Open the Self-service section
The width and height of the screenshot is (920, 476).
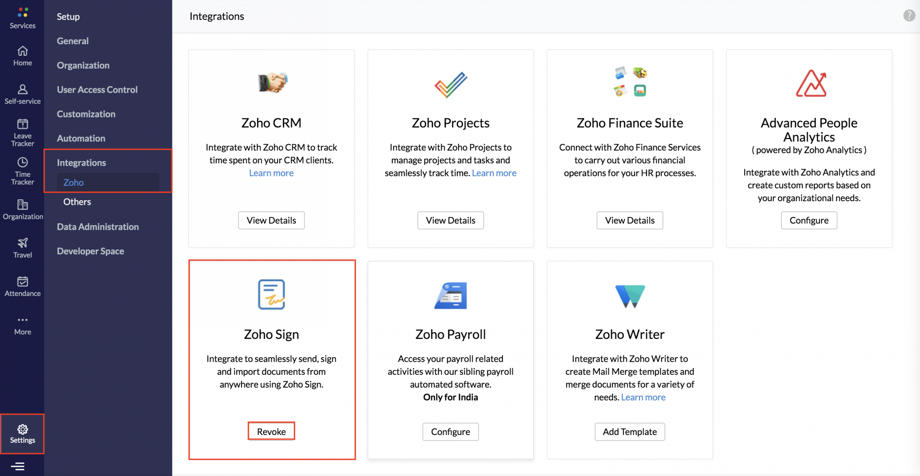[22, 93]
